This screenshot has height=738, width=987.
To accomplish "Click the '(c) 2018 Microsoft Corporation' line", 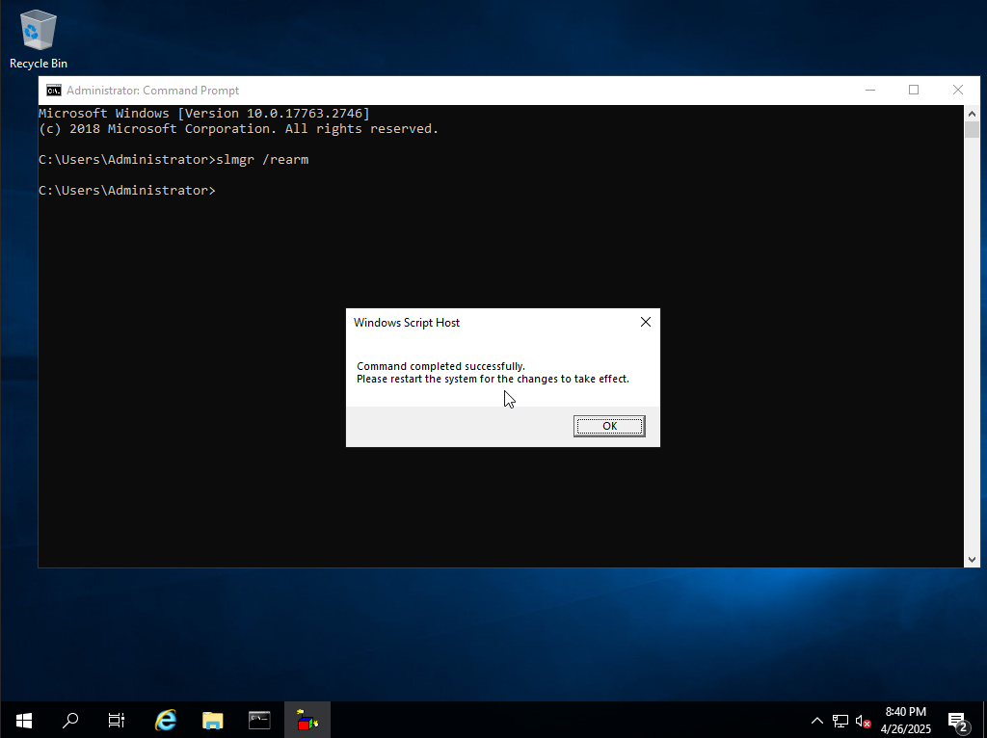I will 238,129.
